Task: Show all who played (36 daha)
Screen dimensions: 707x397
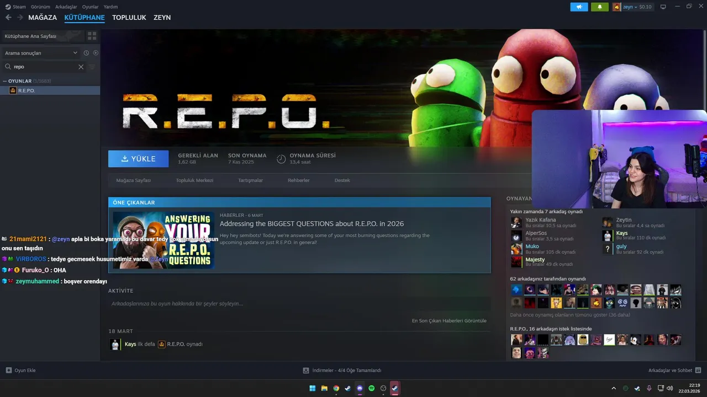Action: coord(570,315)
